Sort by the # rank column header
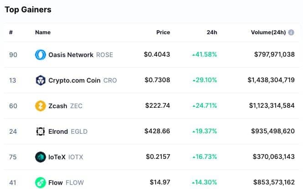303x189 pixels. 11,32
